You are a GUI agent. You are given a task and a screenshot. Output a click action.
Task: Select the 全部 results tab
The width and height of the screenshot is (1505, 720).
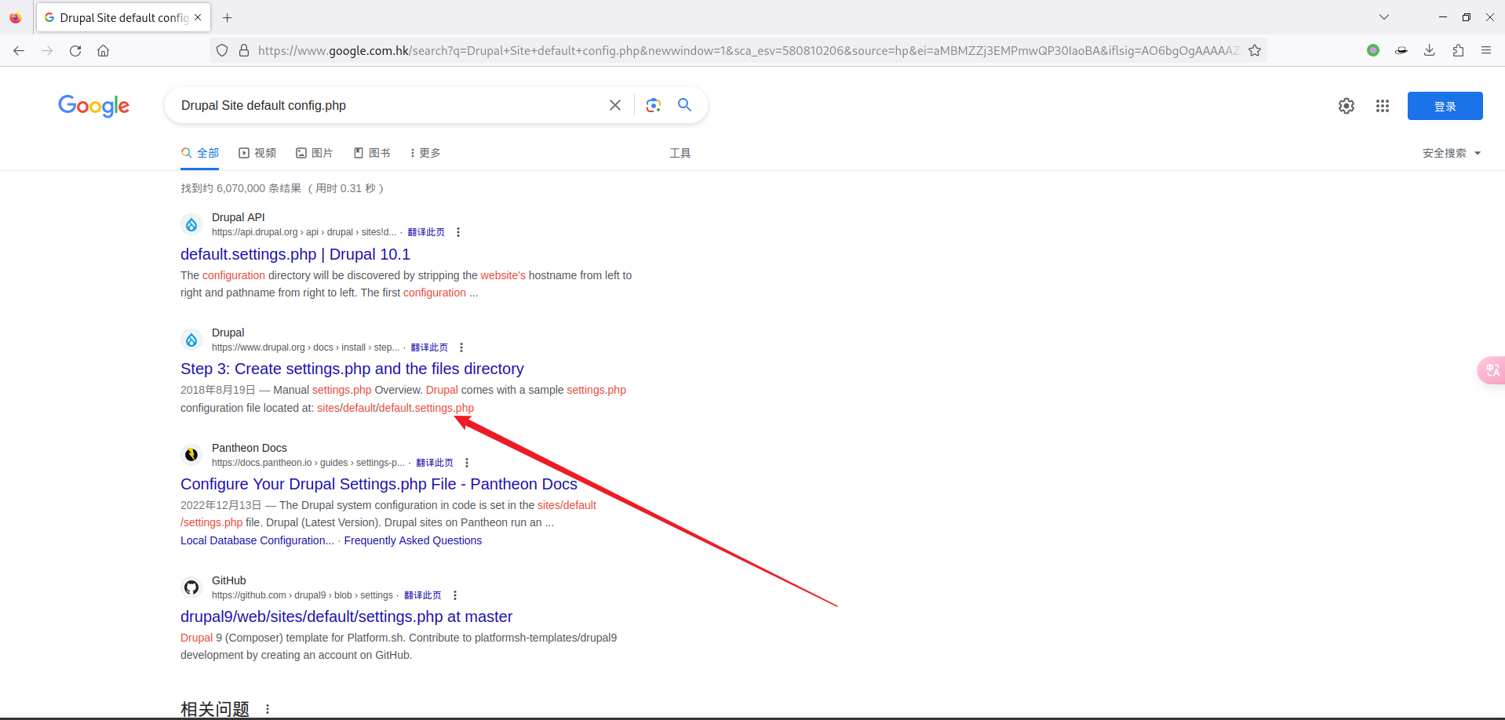pyautogui.click(x=200, y=153)
